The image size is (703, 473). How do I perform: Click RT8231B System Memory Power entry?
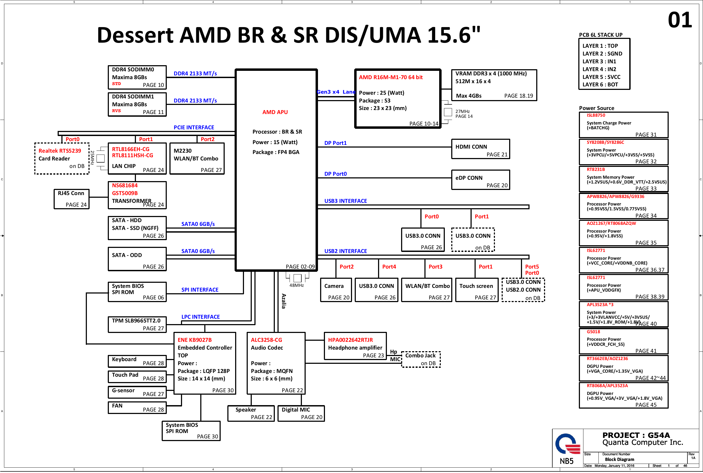pyautogui.click(x=623, y=179)
